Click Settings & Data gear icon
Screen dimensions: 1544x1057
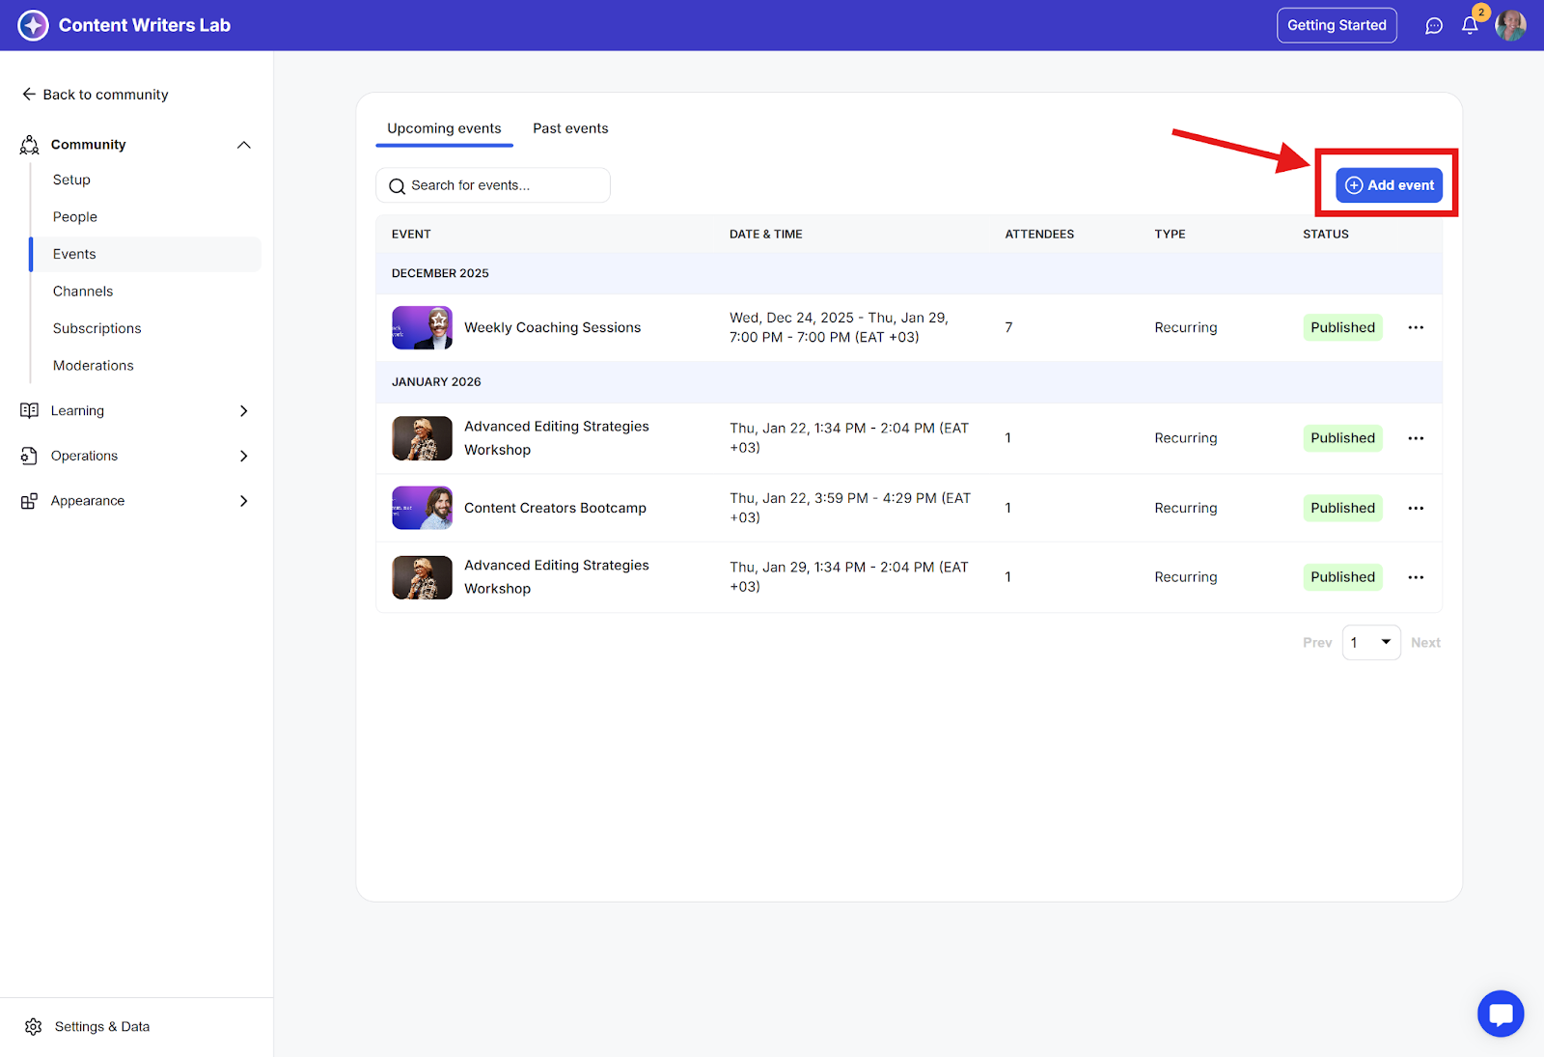point(34,1026)
